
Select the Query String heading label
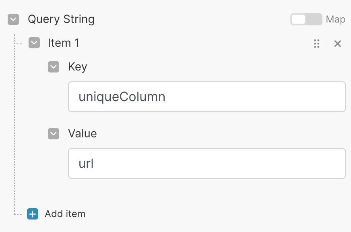coord(61,19)
